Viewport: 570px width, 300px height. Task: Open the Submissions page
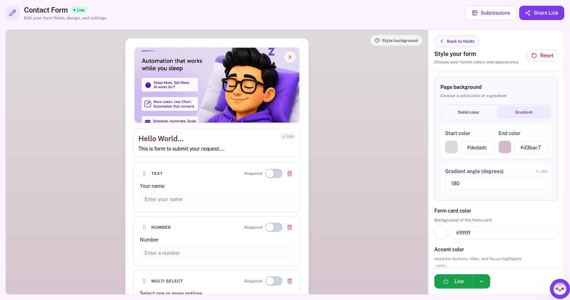click(x=491, y=13)
